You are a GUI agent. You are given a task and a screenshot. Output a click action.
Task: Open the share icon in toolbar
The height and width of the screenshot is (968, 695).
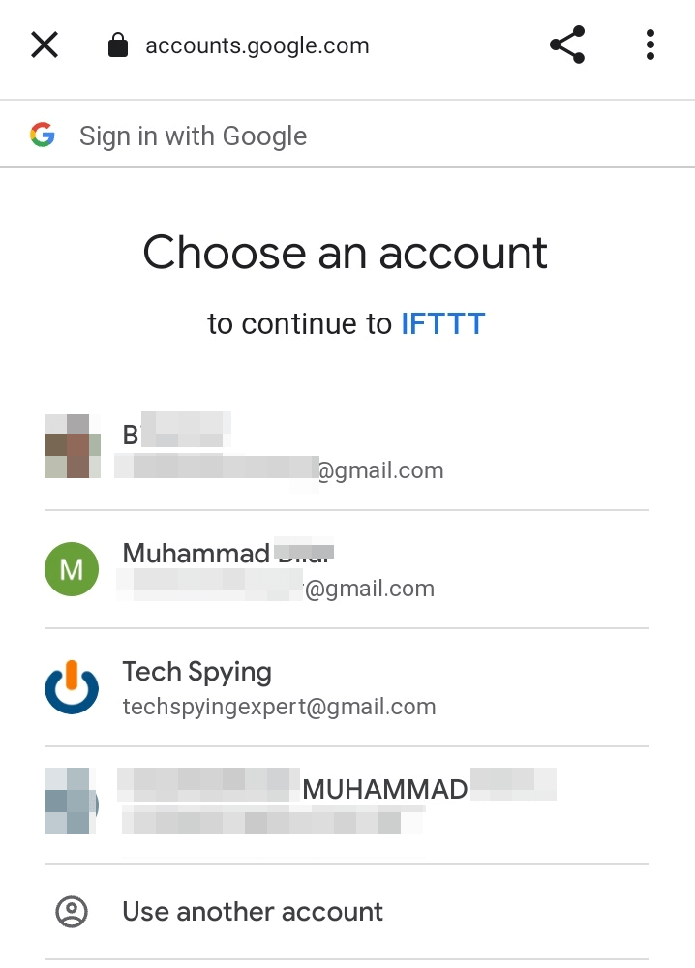[567, 45]
